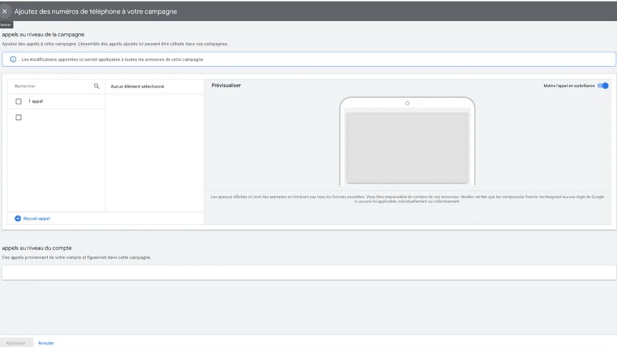Click the Annuler button
This screenshot has height=347, width=617.
46,343
